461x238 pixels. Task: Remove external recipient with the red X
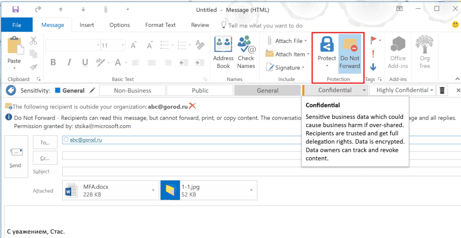[x=192, y=106]
